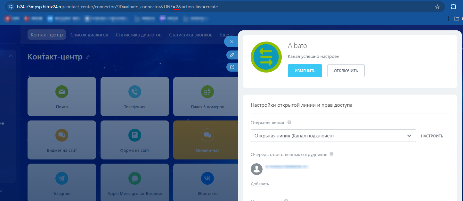Screen dimensions: 463x201
Task: Click the Пакет 5 номеров icon
Action: click(x=207, y=92)
